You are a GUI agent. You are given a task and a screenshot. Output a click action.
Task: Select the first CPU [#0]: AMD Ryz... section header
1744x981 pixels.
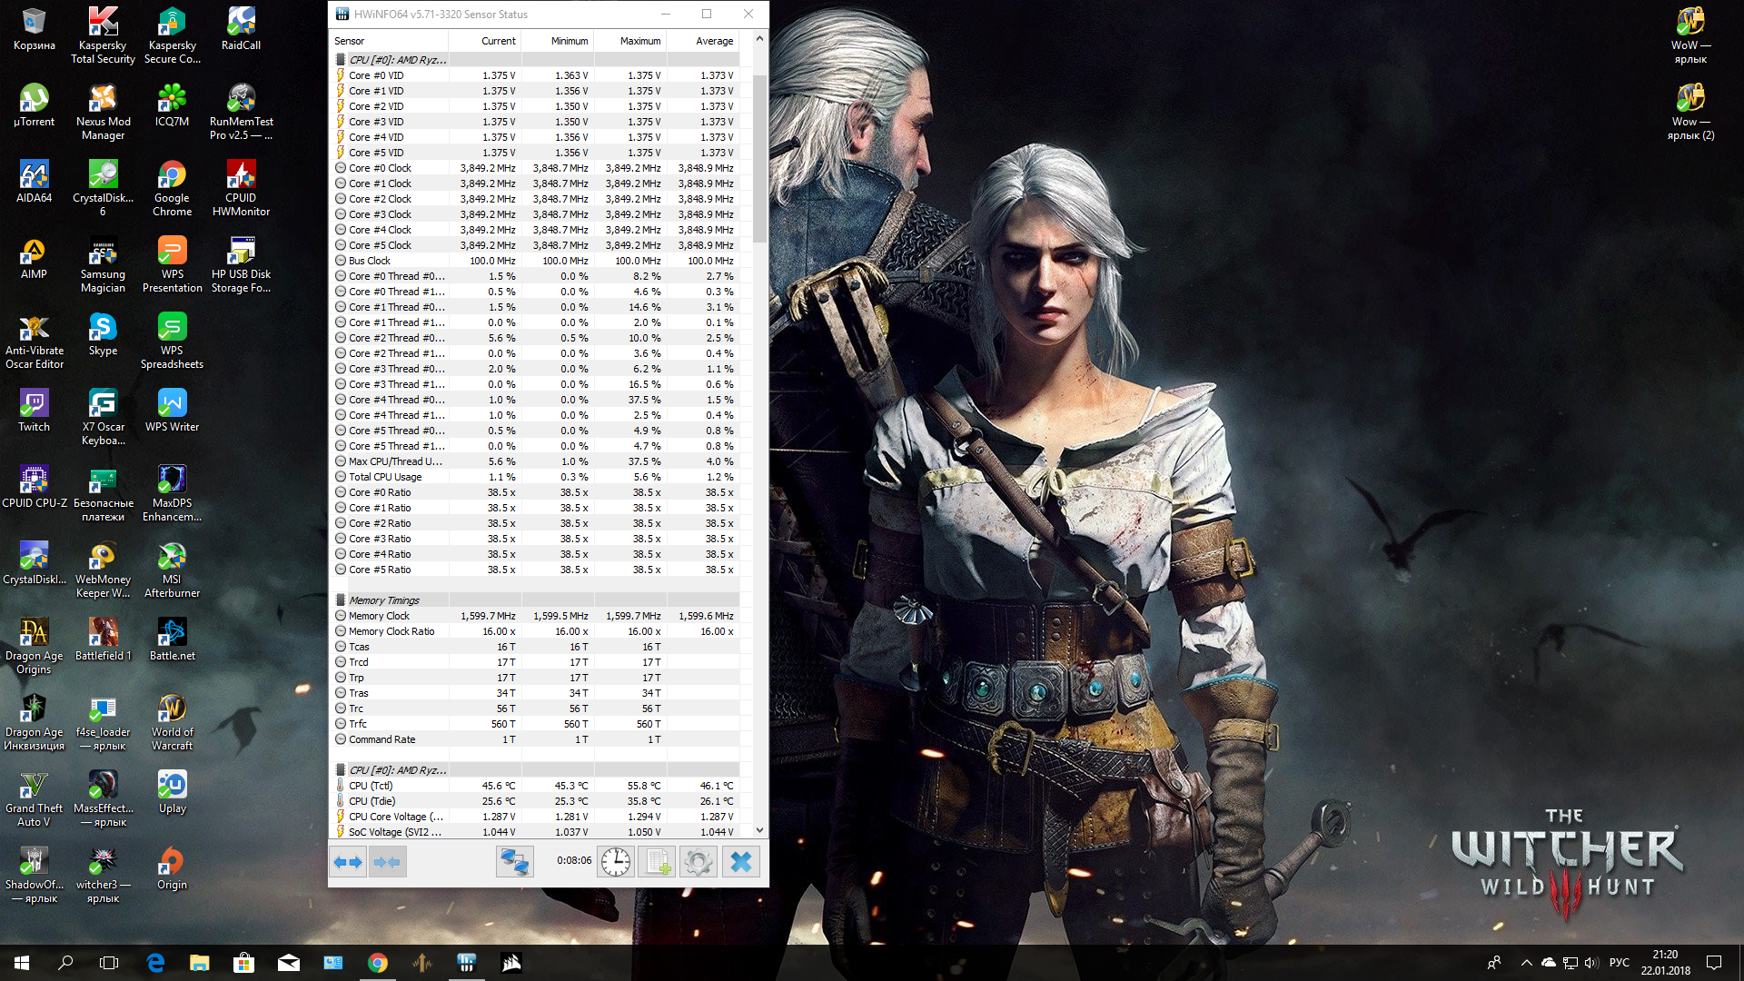[397, 60]
